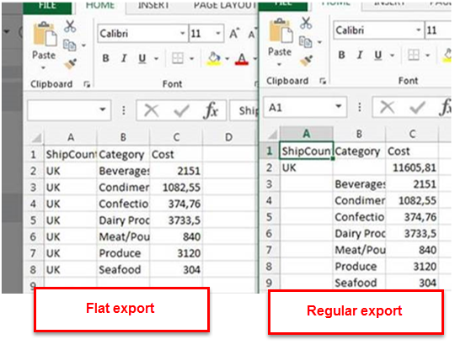
Task: Open Borders dropdown in Regular export window
Action: tap(428, 56)
